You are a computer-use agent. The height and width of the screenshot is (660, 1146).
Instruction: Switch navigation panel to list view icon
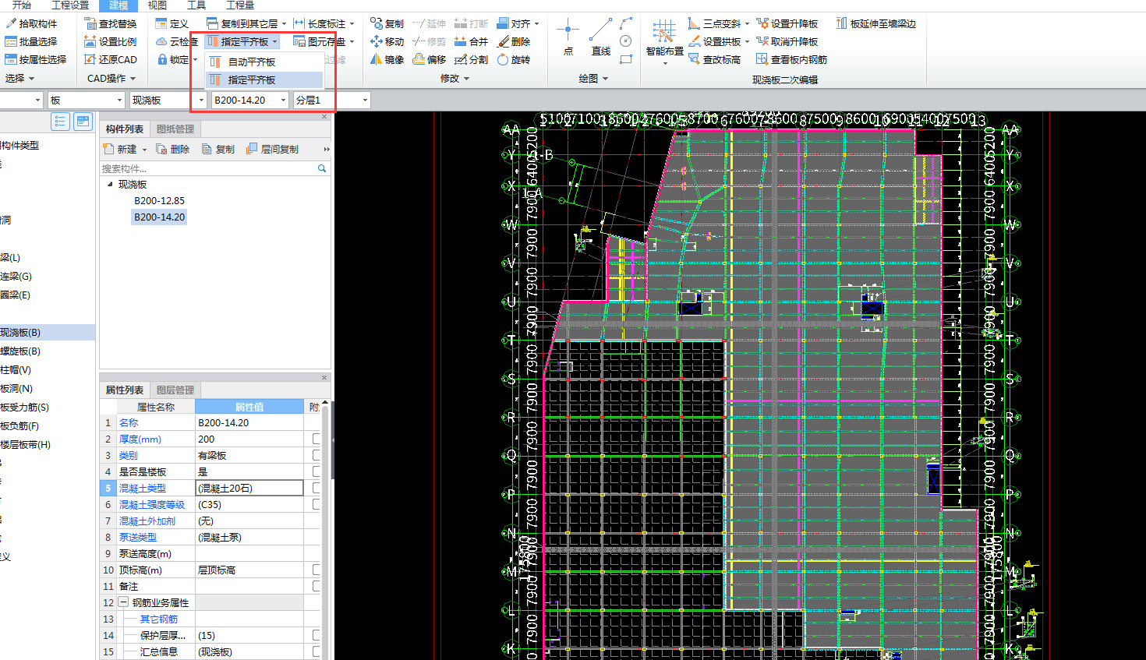click(60, 121)
